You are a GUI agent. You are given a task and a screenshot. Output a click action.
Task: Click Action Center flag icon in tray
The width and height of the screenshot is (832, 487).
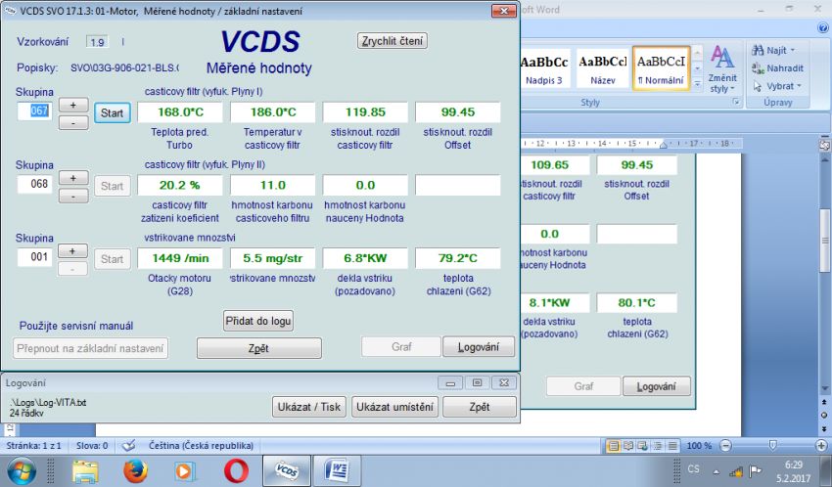coord(755,471)
